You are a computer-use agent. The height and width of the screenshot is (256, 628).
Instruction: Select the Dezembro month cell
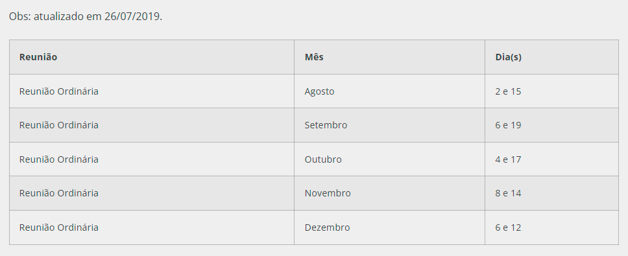389,227
